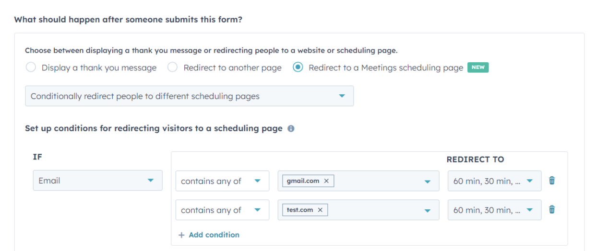
Task: Open first row's redirect meeting dropdown
Action: coord(494,181)
